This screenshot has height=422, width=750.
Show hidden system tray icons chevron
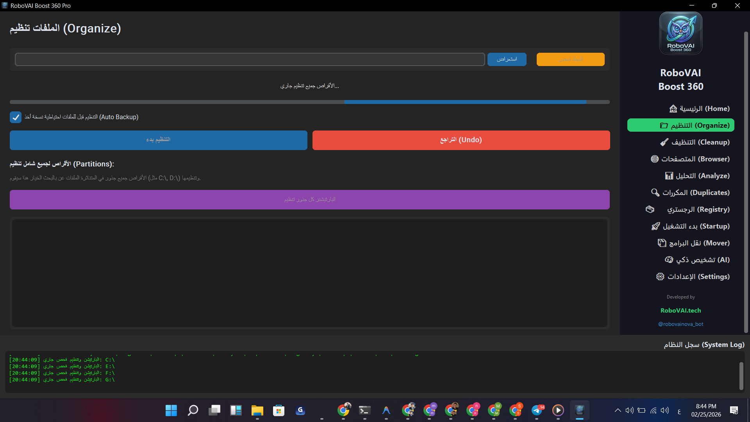click(618, 410)
